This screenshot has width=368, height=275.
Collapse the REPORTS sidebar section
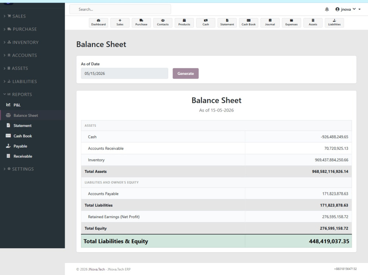point(18,94)
